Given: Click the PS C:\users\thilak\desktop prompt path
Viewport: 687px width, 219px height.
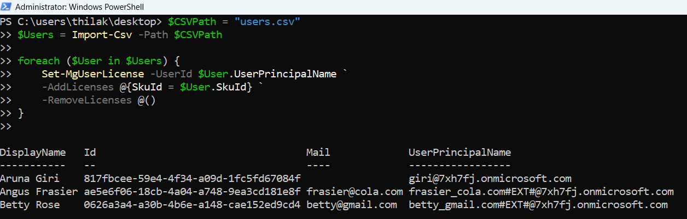Looking at the screenshot, I should click(x=81, y=22).
